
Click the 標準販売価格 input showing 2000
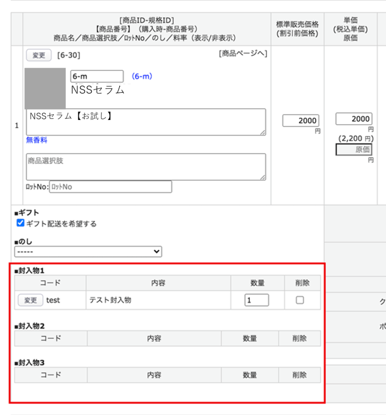point(300,121)
